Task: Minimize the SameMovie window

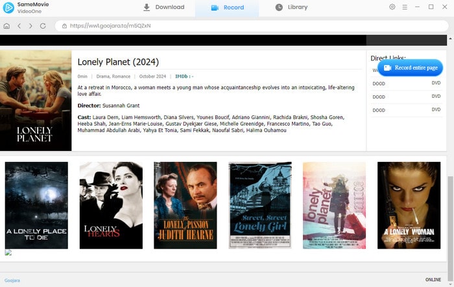Action: click(417, 7)
